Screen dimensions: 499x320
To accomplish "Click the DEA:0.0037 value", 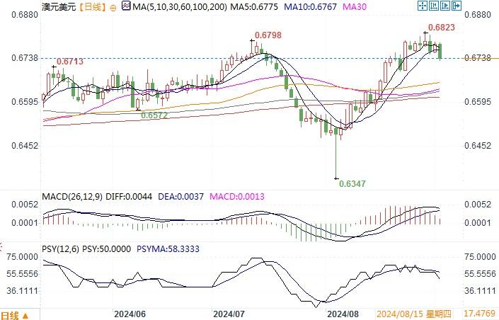I will (x=180, y=196).
